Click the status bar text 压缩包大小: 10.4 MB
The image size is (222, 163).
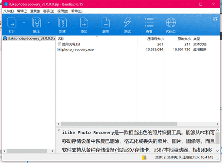point(198,157)
